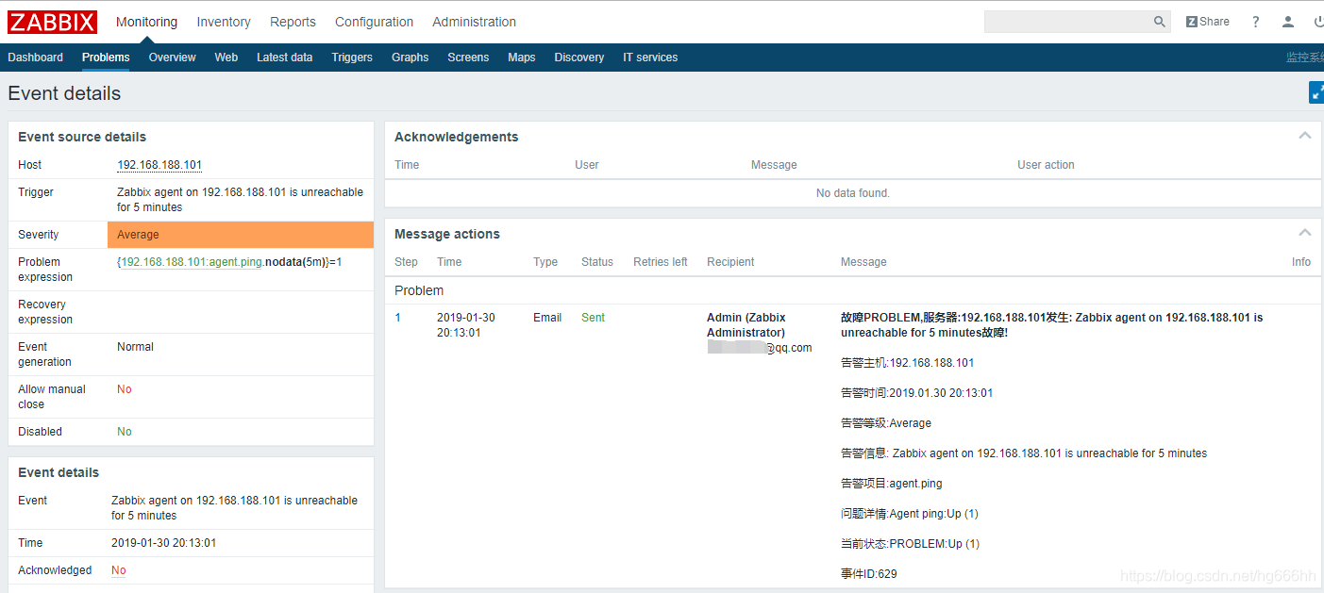
Task: Click the Email type cell
Action: coord(547,318)
